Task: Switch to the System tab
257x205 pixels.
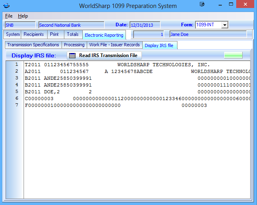Action: coord(13,35)
